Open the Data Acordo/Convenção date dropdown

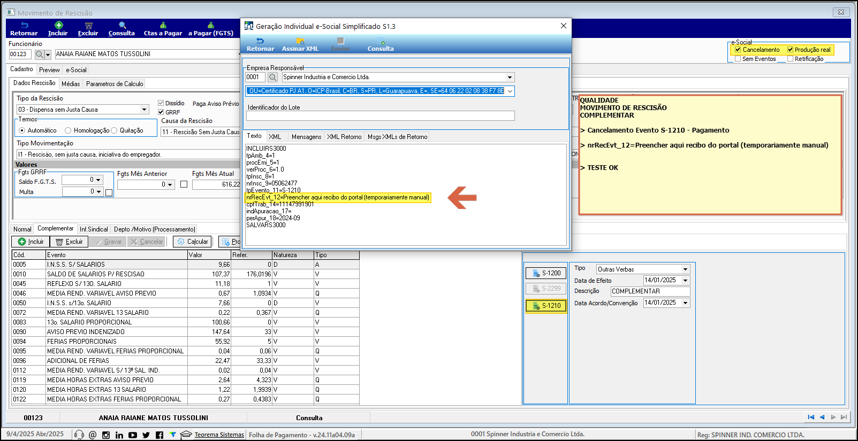(685, 303)
